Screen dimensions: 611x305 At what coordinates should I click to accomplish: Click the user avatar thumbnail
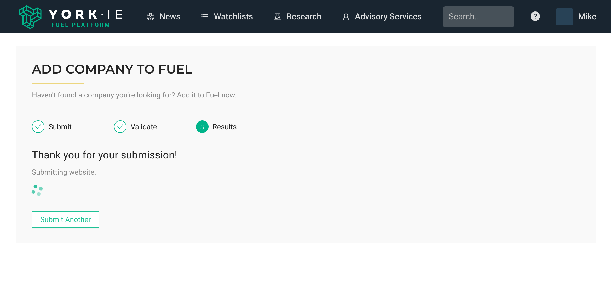564,17
